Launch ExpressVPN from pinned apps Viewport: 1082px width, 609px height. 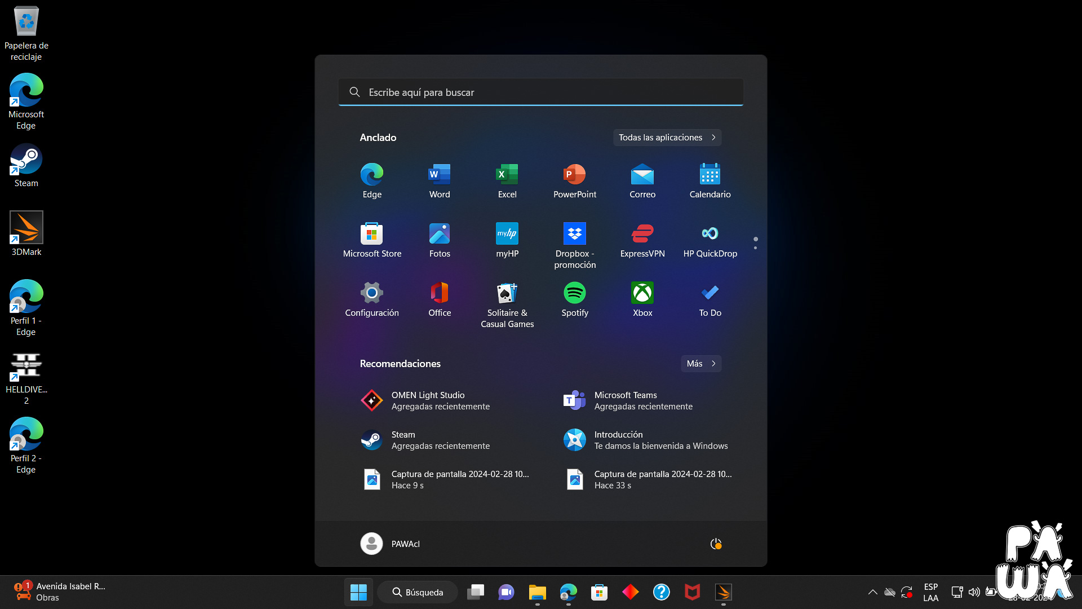[x=642, y=240]
